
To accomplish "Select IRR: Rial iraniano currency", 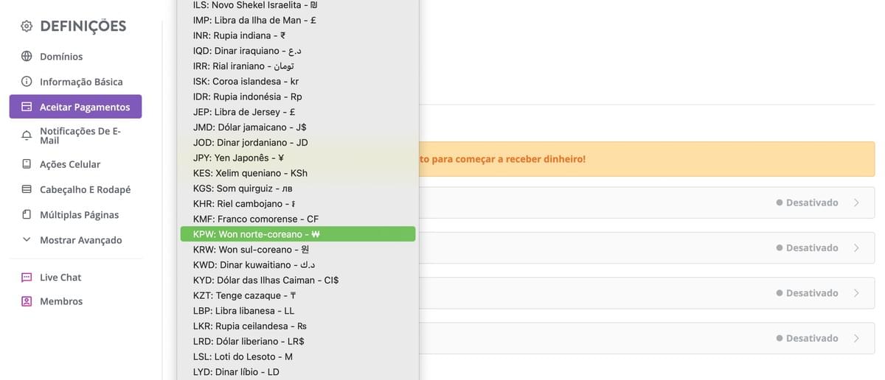I will [x=298, y=66].
